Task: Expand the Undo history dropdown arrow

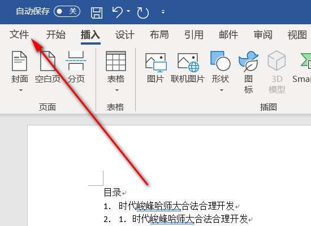Action: coord(128,11)
